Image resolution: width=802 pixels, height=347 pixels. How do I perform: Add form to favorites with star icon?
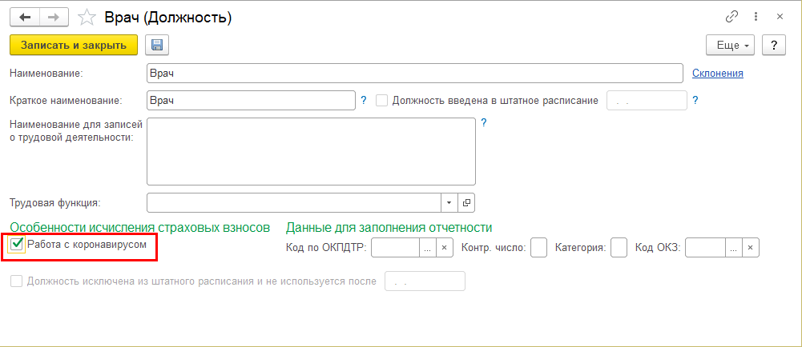tap(87, 17)
